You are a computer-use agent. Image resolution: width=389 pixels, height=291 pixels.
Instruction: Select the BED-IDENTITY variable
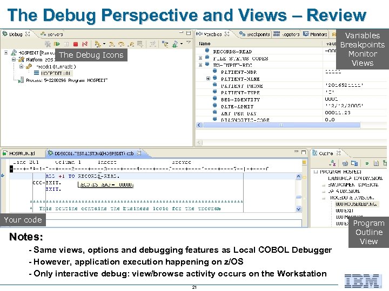[240, 100]
